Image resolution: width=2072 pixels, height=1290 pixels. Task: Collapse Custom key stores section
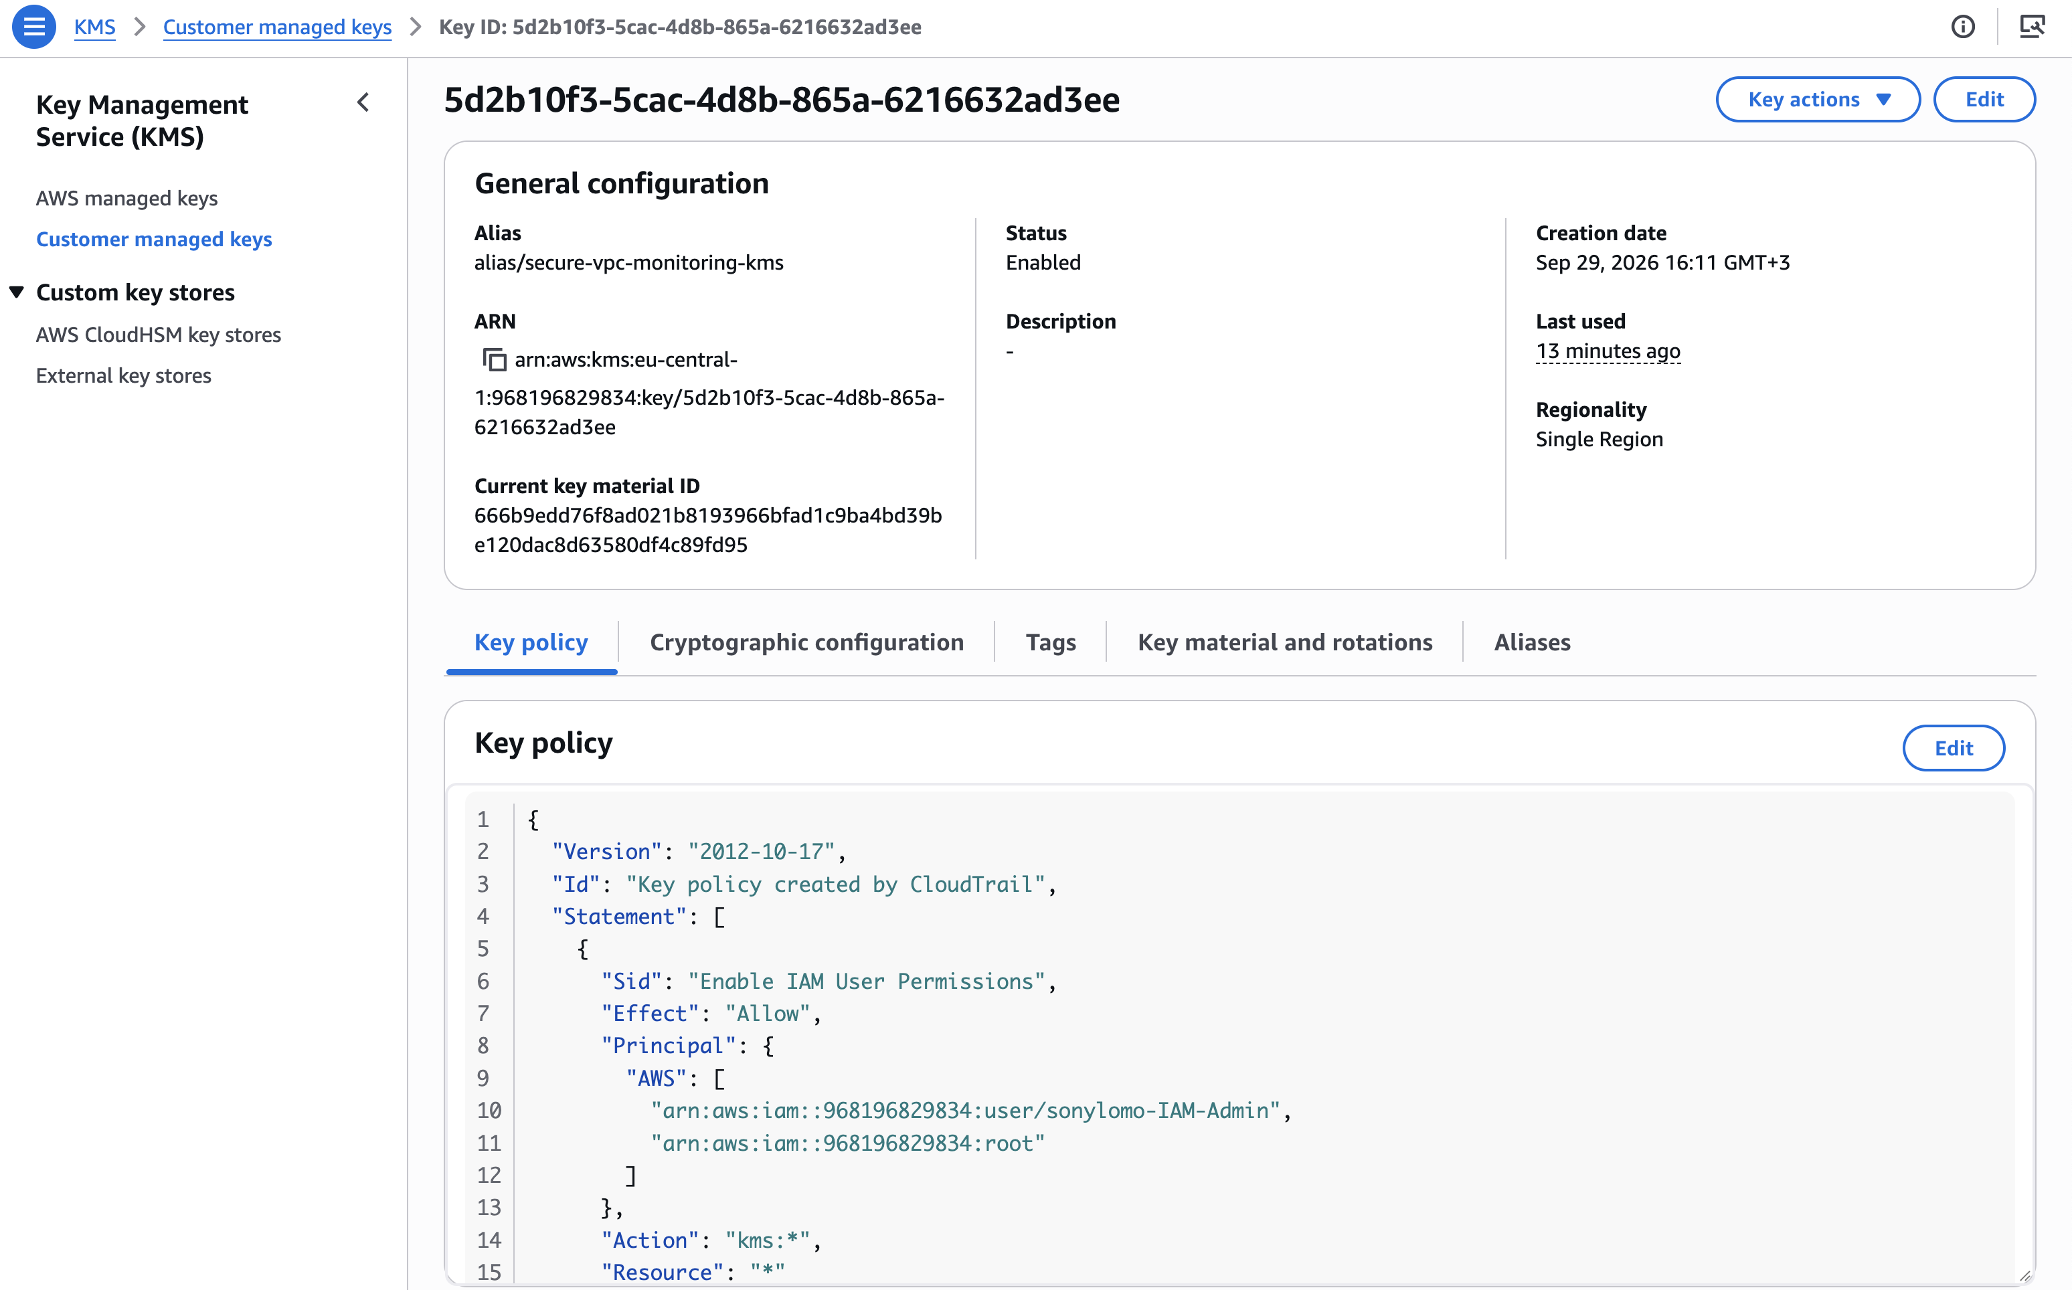click(16, 292)
